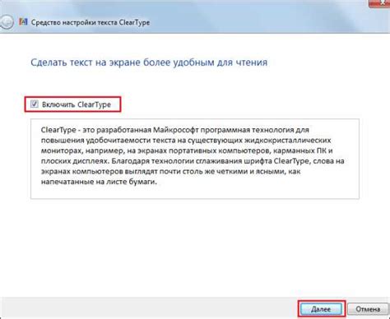Click the title text Средство настройки текста ClearType

pyautogui.click(x=91, y=22)
